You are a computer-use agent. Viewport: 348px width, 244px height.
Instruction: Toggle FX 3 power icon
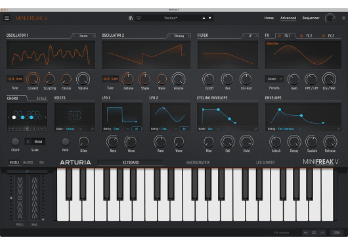click(323, 36)
